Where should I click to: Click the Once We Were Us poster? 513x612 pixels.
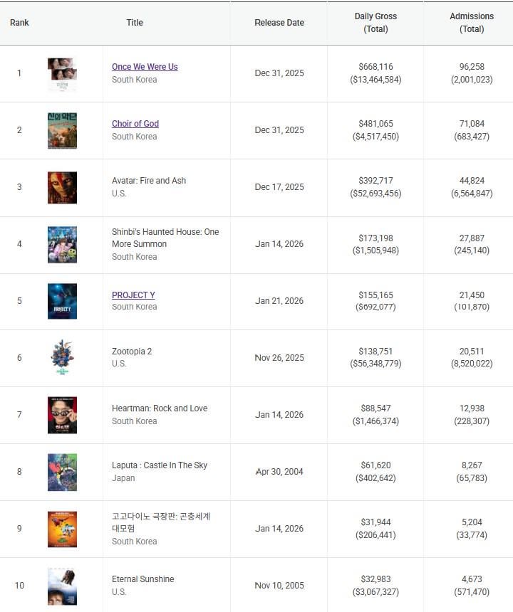[x=62, y=74]
